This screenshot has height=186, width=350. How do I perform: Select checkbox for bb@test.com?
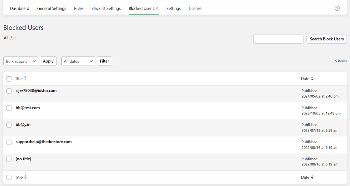tap(9, 108)
